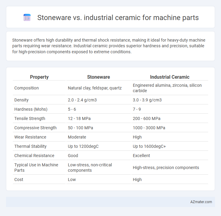The height and width of the screenshot is (216, 221).
Task: Click the '7 - 9' hardness value
Action: pyautogui.click(x=137, y=109)
